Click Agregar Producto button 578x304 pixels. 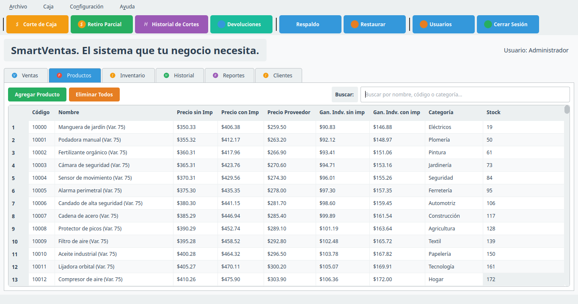[x=37, y=95]
